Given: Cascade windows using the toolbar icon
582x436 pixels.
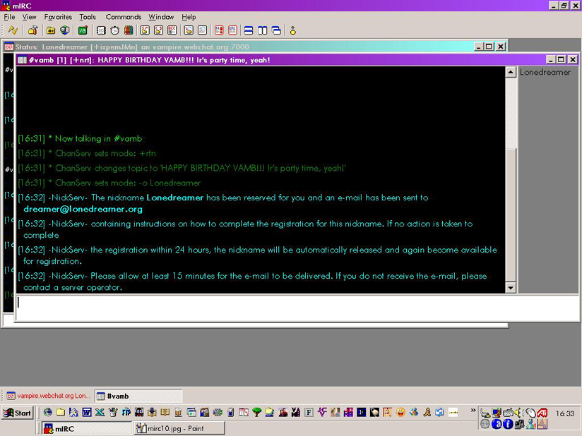Looking at the screenshot, I should [276, 30].
